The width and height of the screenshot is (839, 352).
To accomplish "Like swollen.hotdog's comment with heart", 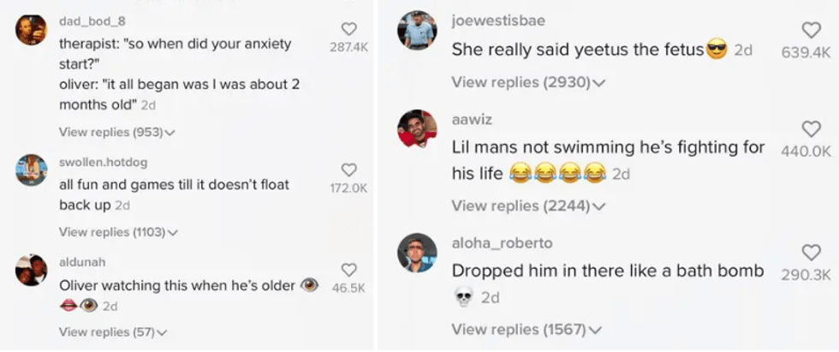I will point(348,170).
